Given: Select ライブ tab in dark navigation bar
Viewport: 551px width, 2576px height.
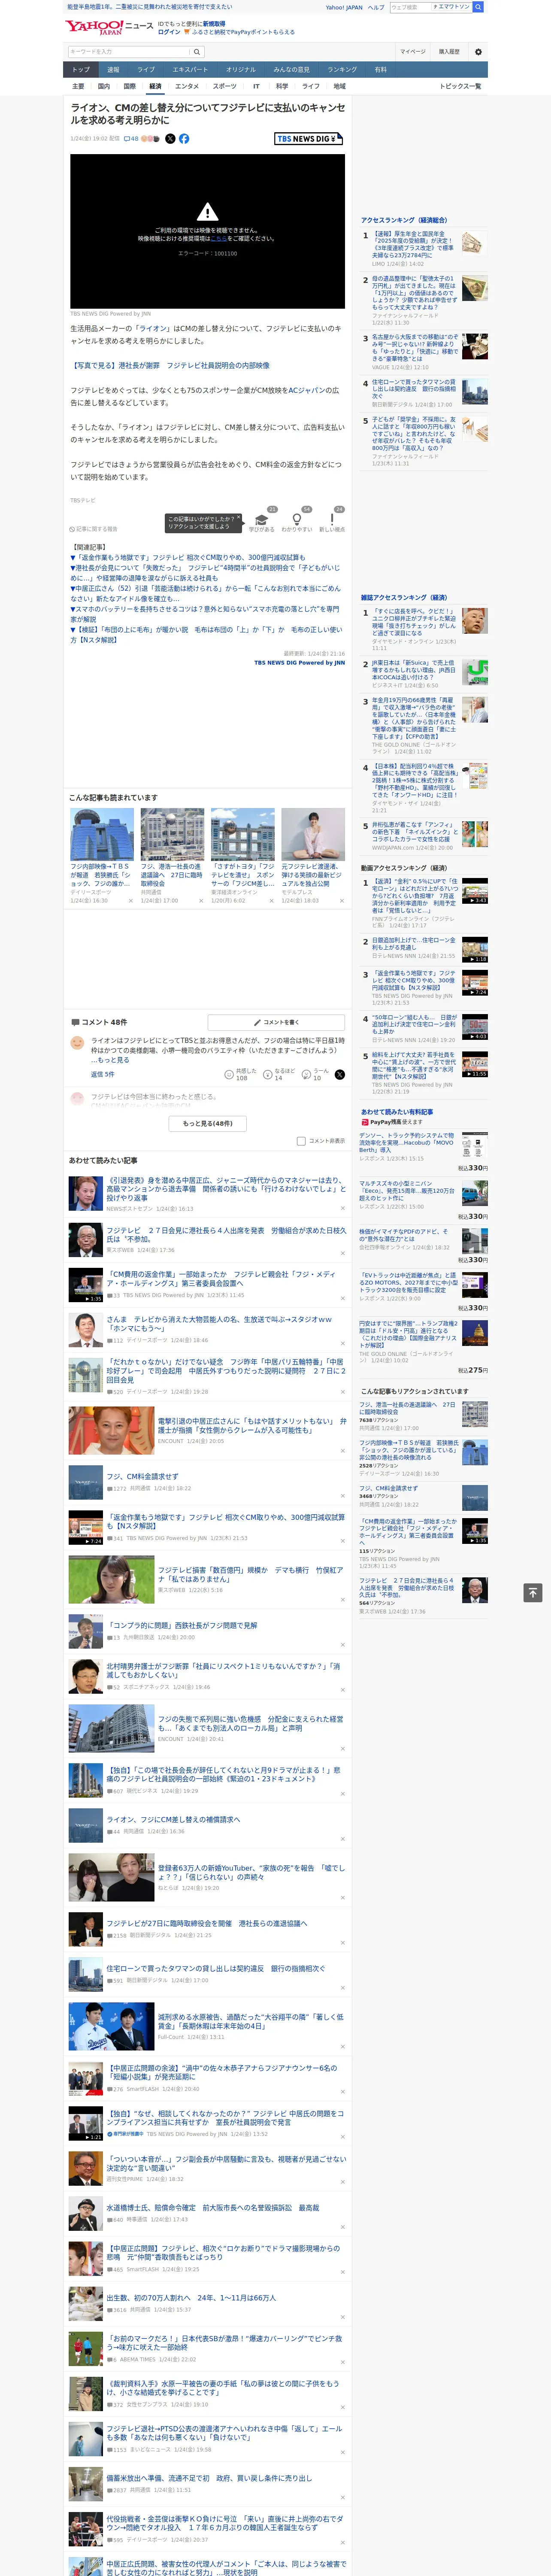Looking at the screenshot, I should (146, 70).
